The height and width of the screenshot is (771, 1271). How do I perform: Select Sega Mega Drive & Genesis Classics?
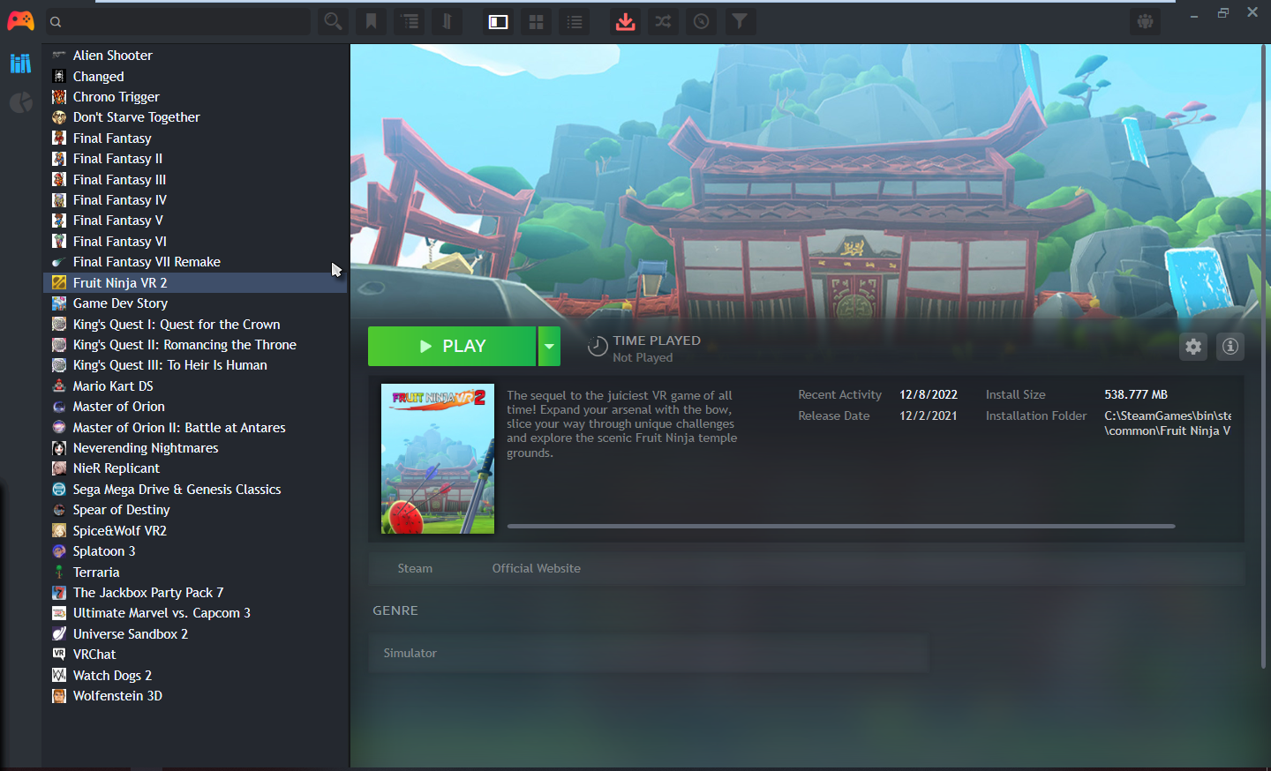[x=195, y=490]
